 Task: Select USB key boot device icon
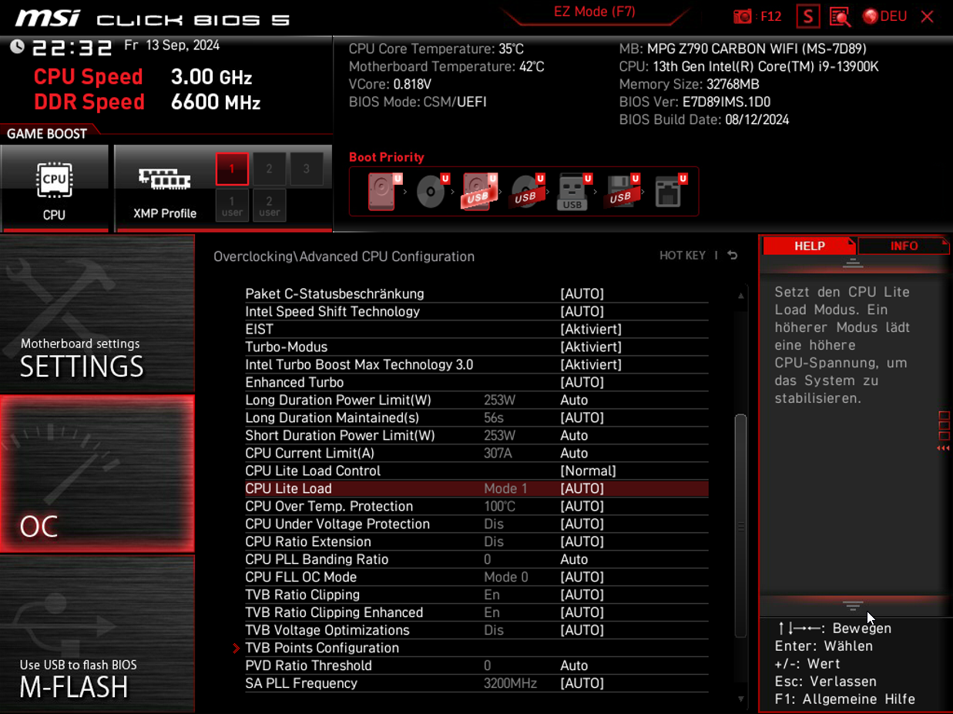tap(573, 191)
